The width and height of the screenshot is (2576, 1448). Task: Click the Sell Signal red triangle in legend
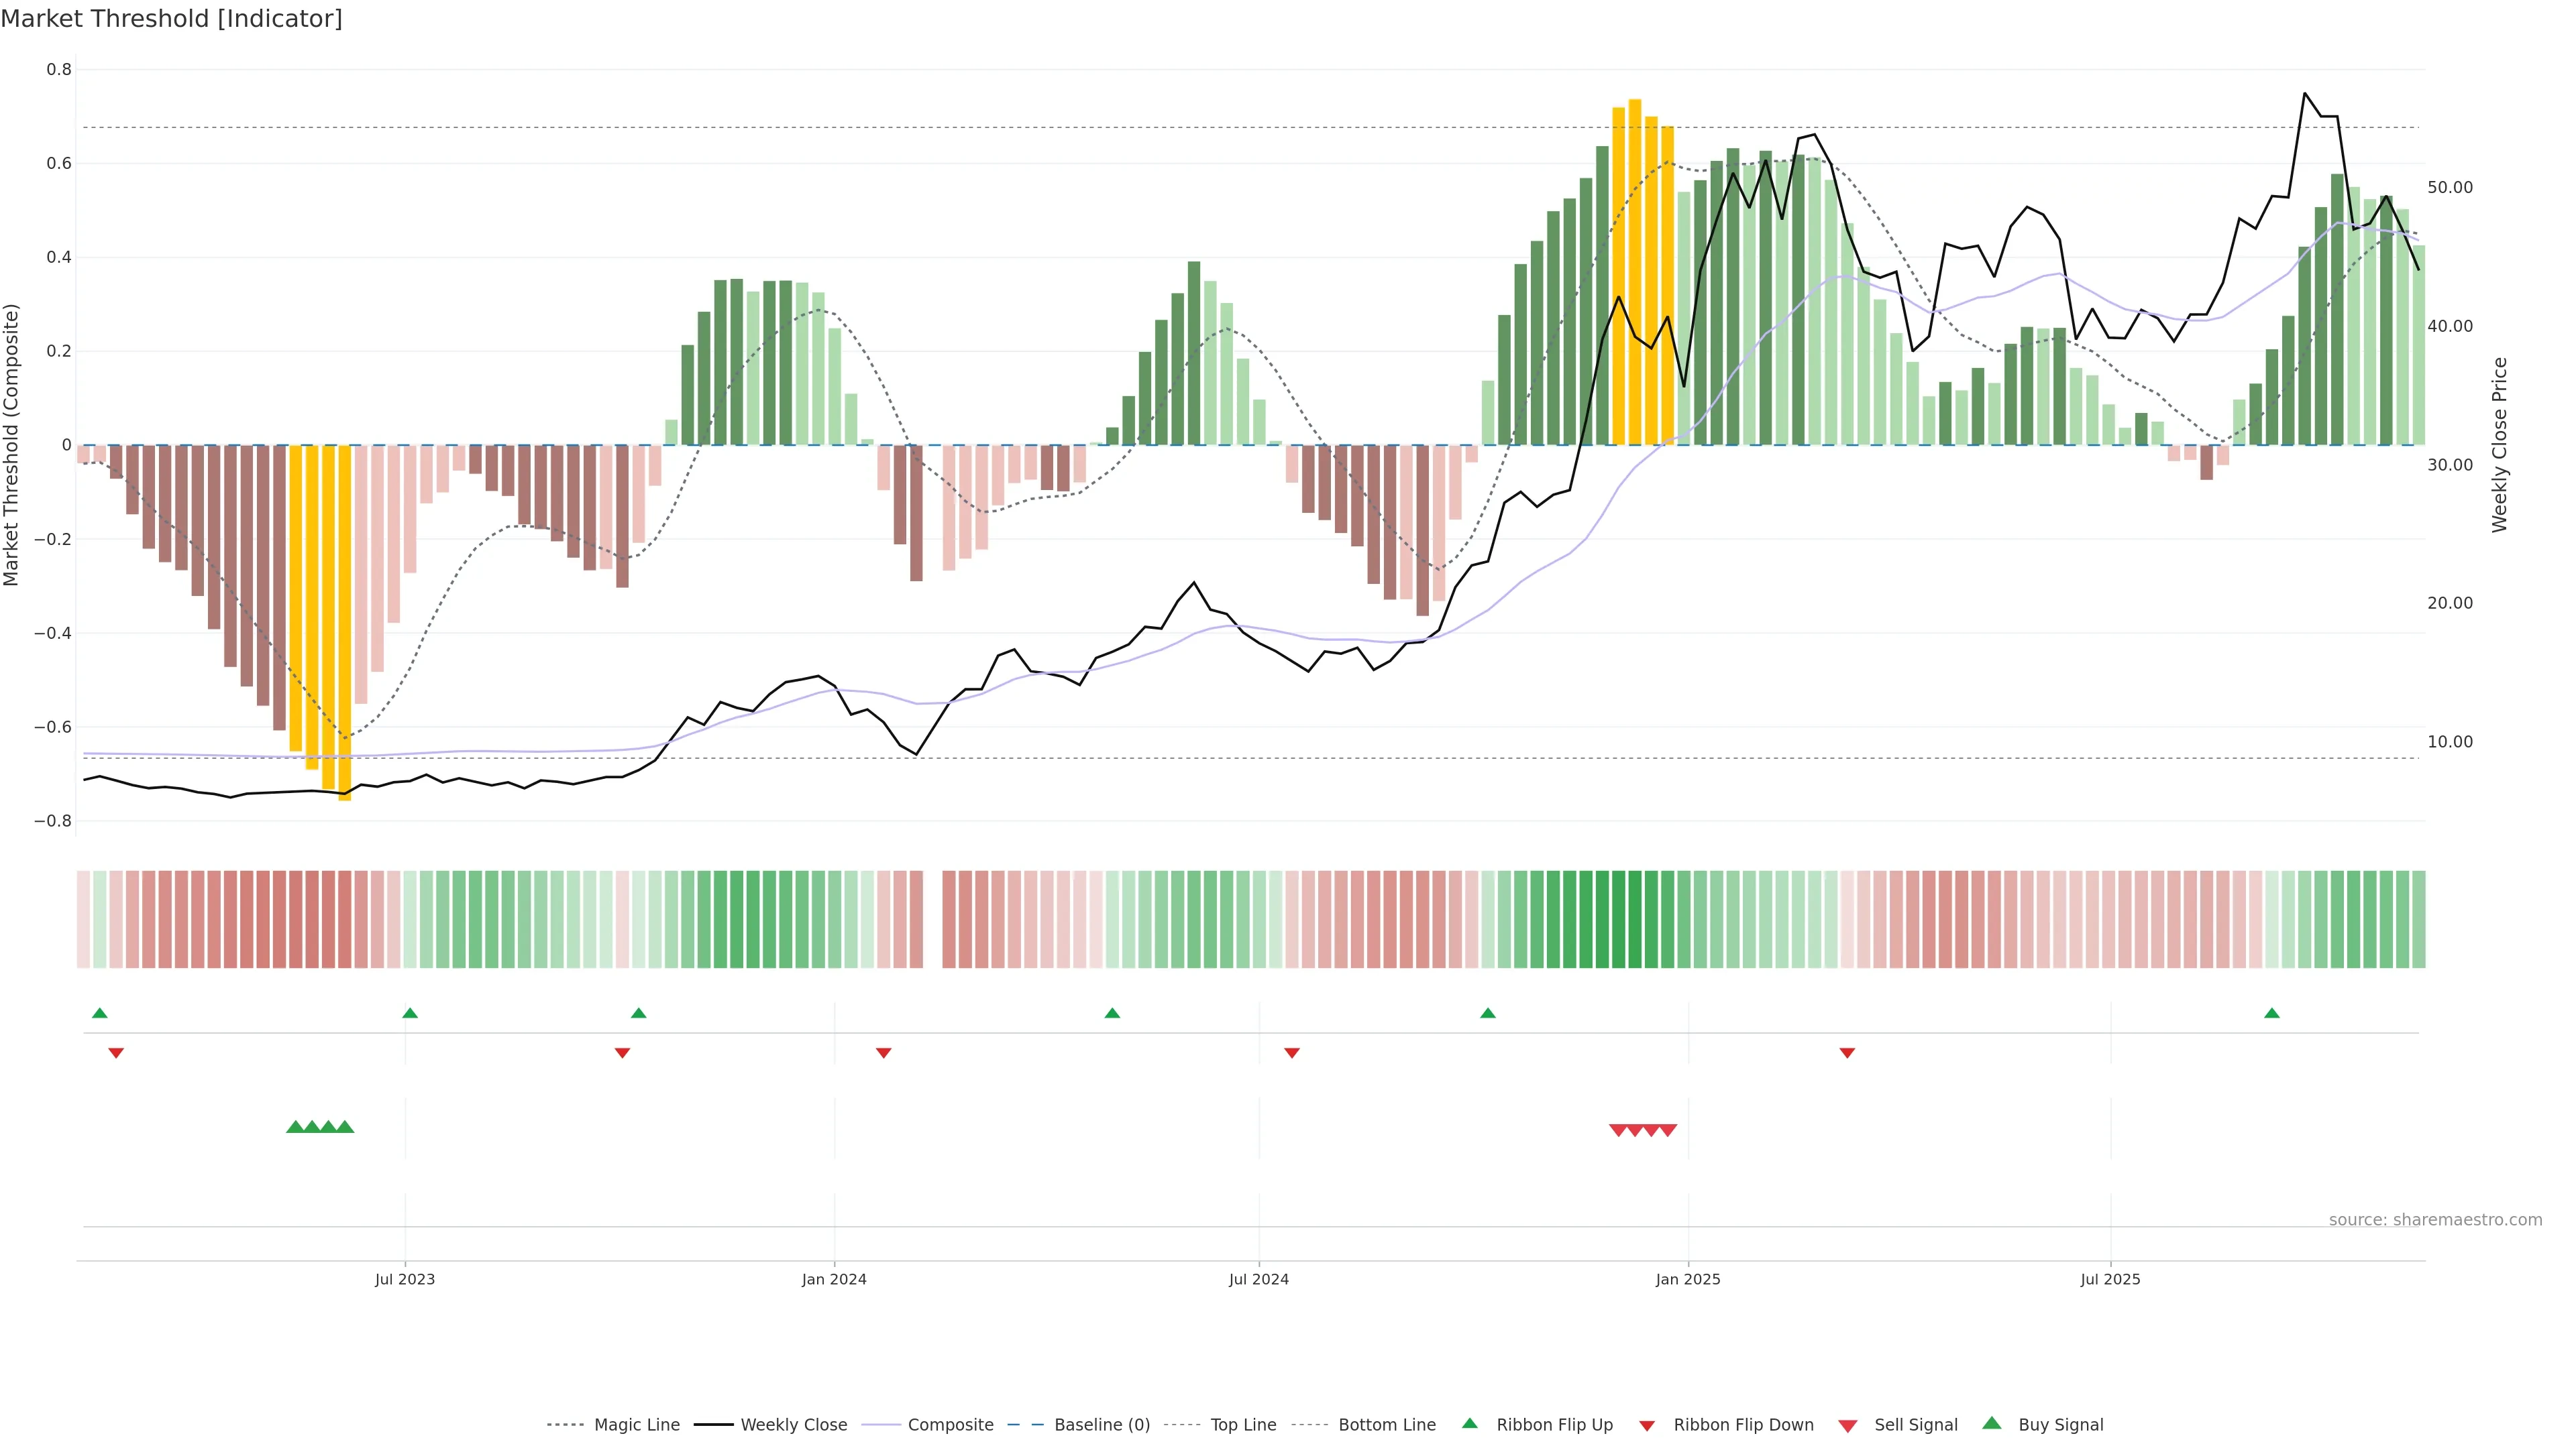pyautogui.click(x=1847, y=1426)
